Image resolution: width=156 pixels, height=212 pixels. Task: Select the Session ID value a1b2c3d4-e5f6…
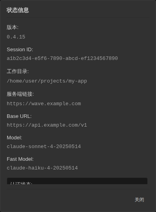62,58
